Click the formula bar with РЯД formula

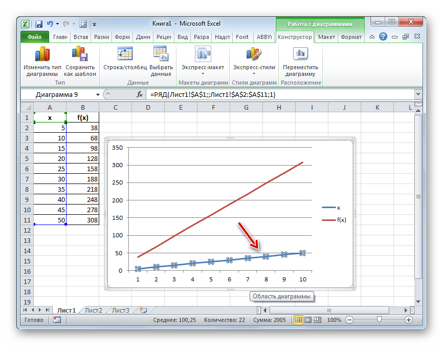click(x=280, y=94)
